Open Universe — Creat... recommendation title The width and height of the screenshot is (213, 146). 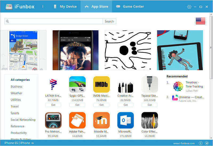tap(191, 97)
